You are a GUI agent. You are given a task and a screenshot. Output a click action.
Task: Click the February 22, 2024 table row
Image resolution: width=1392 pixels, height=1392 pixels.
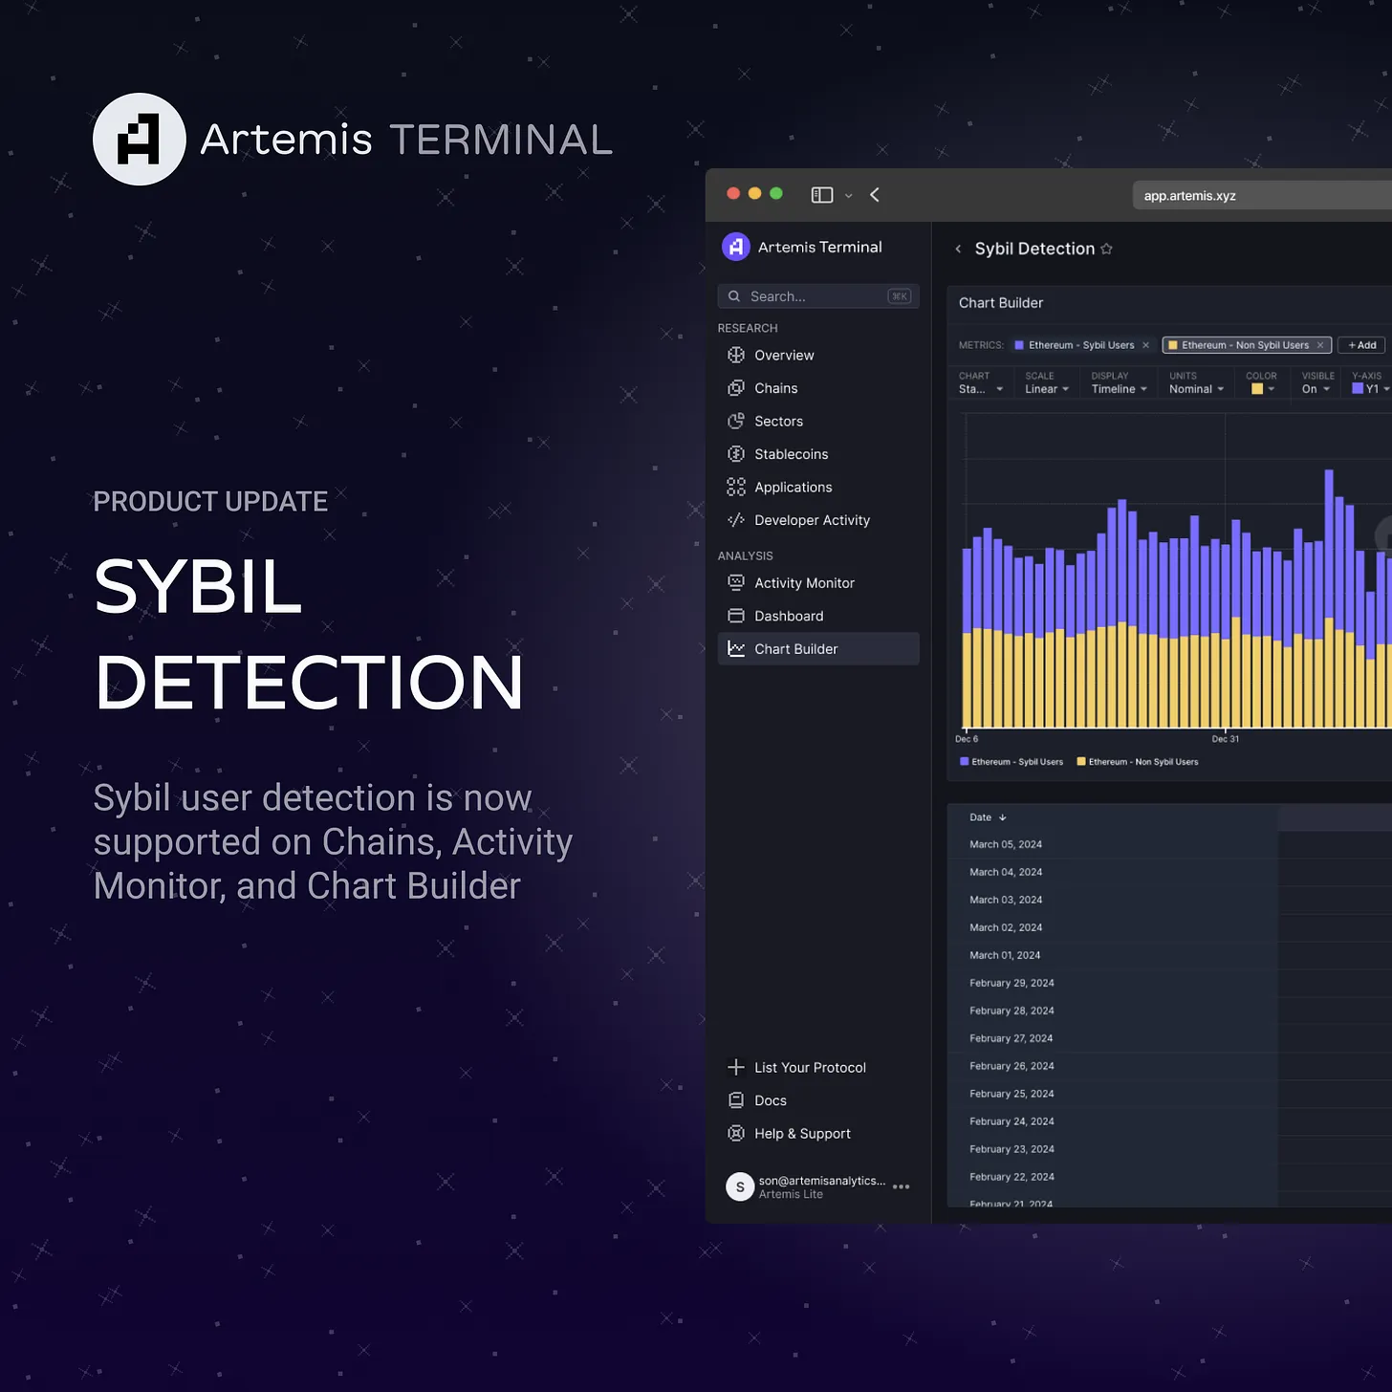point(1169,1177)
